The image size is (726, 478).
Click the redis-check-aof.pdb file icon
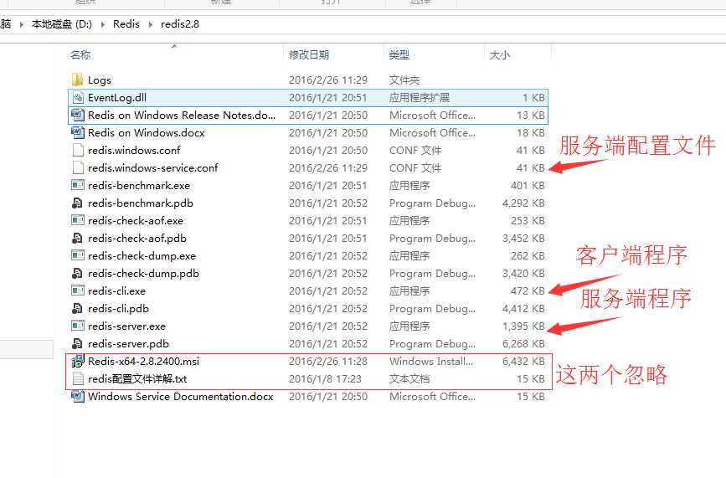tap(78, 238)
